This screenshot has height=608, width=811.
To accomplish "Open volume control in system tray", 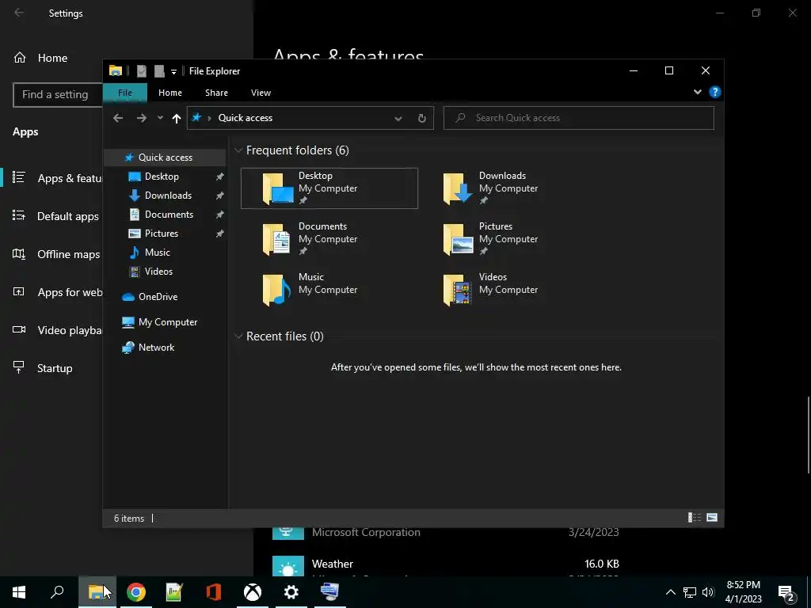I will coord(707,592).
